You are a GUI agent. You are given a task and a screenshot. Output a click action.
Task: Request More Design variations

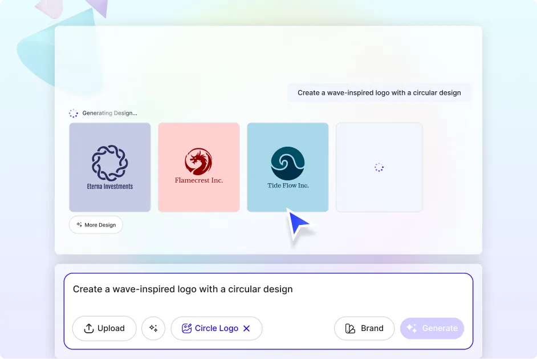pyautogui.click(x=96, y=224)
